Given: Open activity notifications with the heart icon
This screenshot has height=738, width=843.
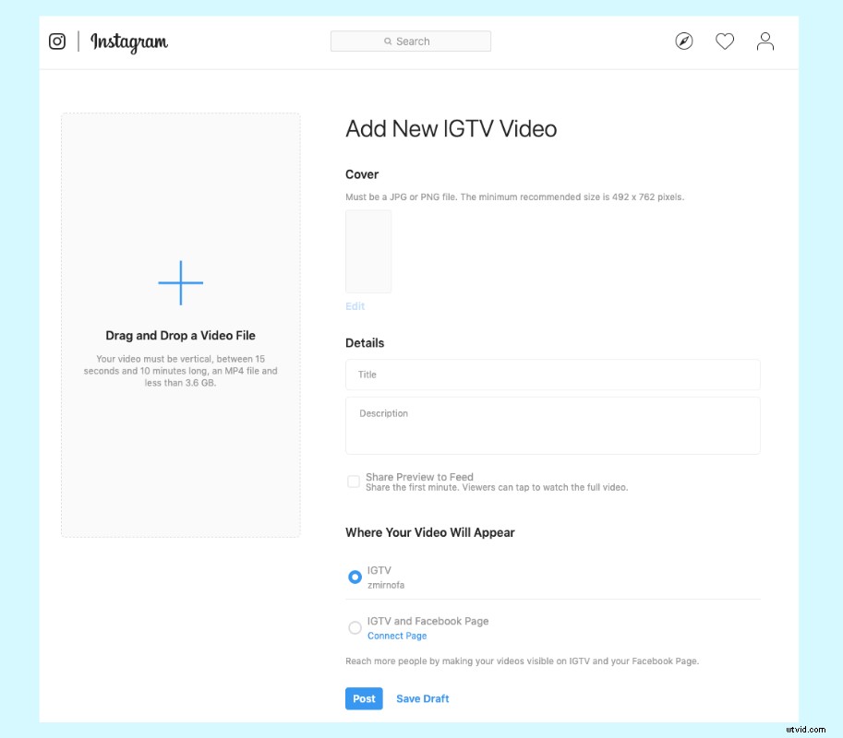Looking at the screenshot, I should click(725, 41).
